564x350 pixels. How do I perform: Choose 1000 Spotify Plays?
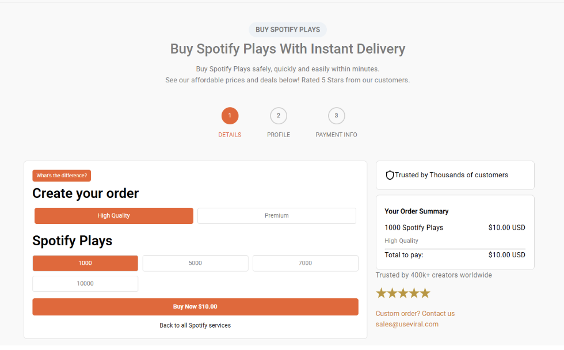click(x=85, y=263)
